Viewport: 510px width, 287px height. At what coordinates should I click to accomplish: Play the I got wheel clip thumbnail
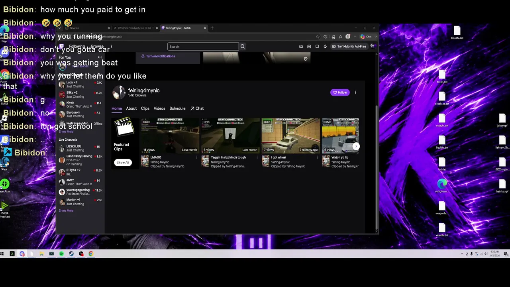pos(291,136)
